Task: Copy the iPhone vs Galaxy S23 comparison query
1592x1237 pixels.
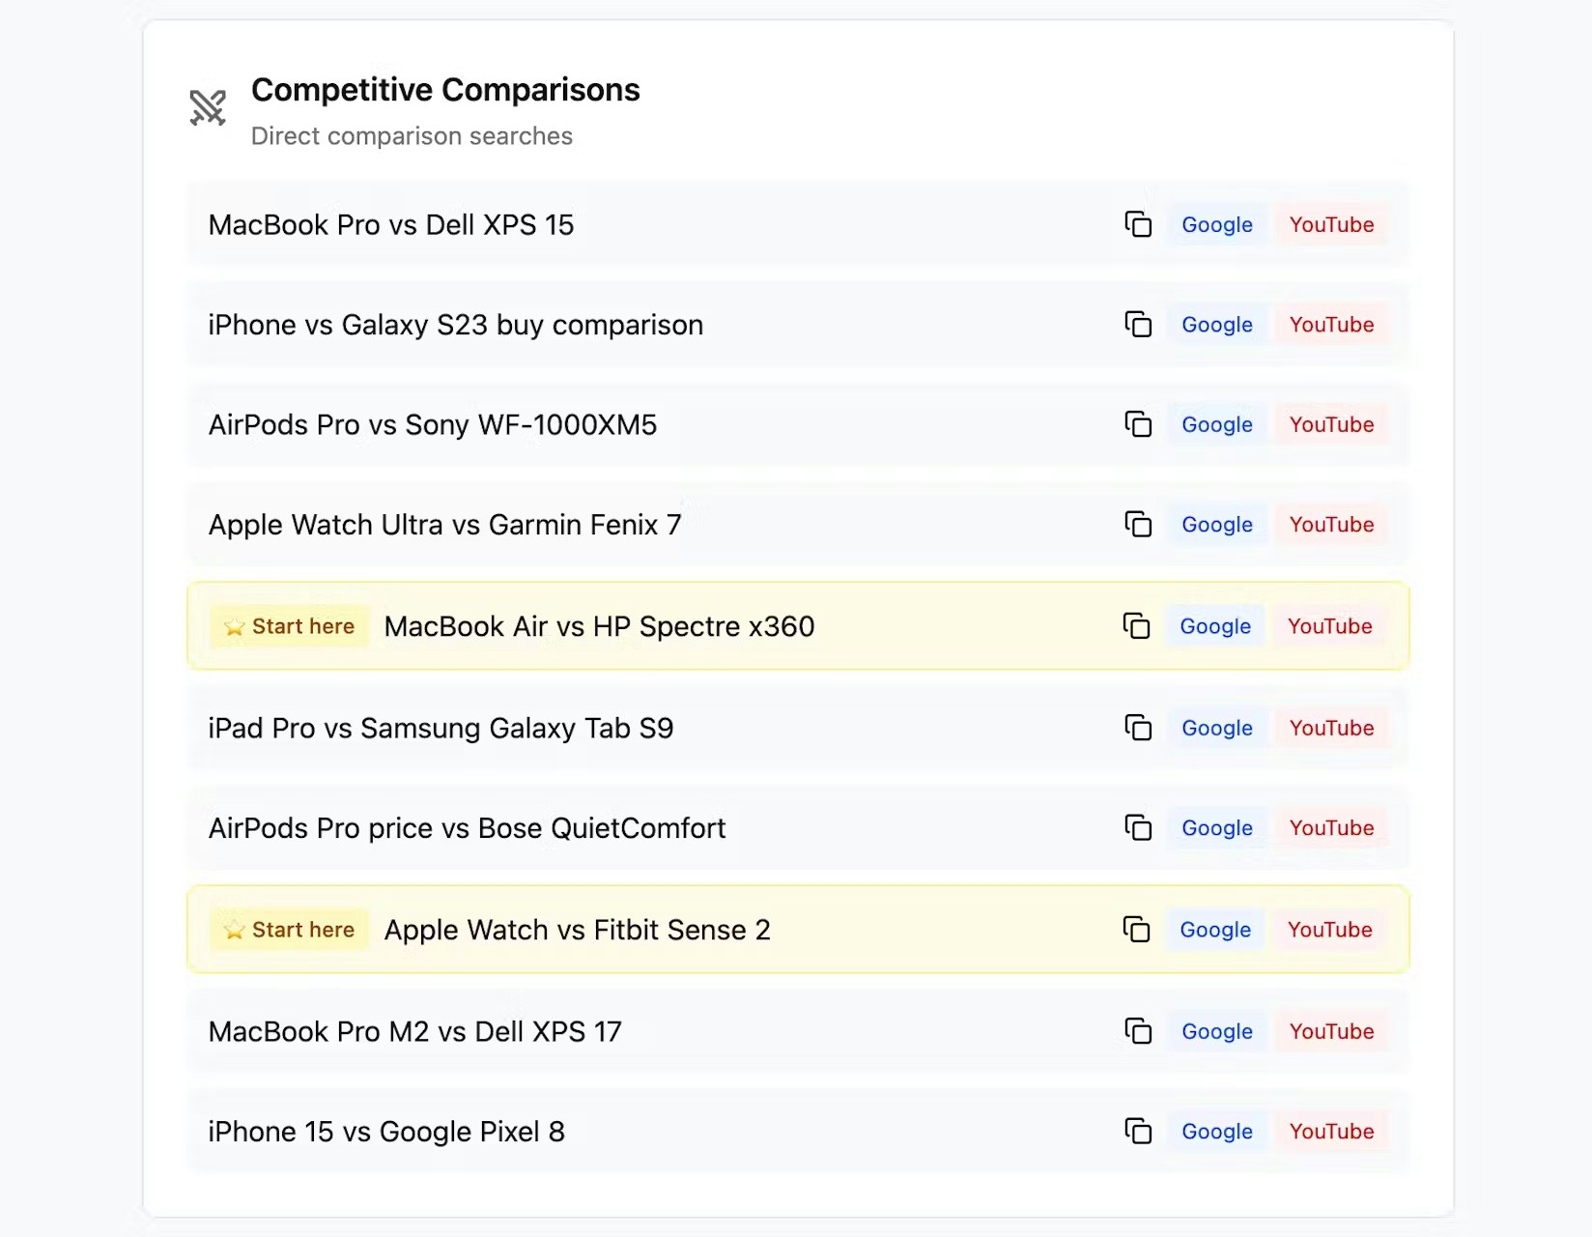Action: [x=1140, y=325]
